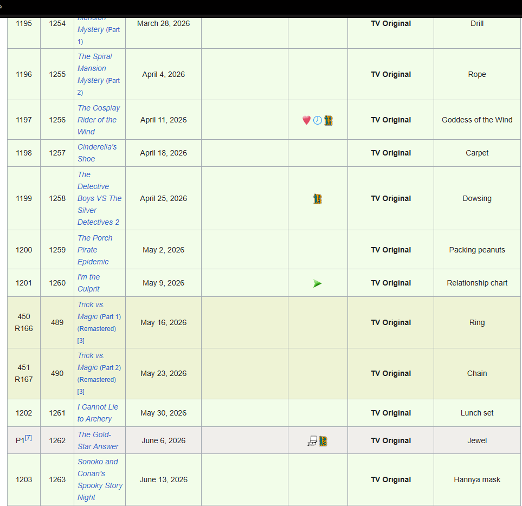Click next hint Packing peanuts
Image resolution: width=522 pixels, height=506 pixels.
pos(476,250)
